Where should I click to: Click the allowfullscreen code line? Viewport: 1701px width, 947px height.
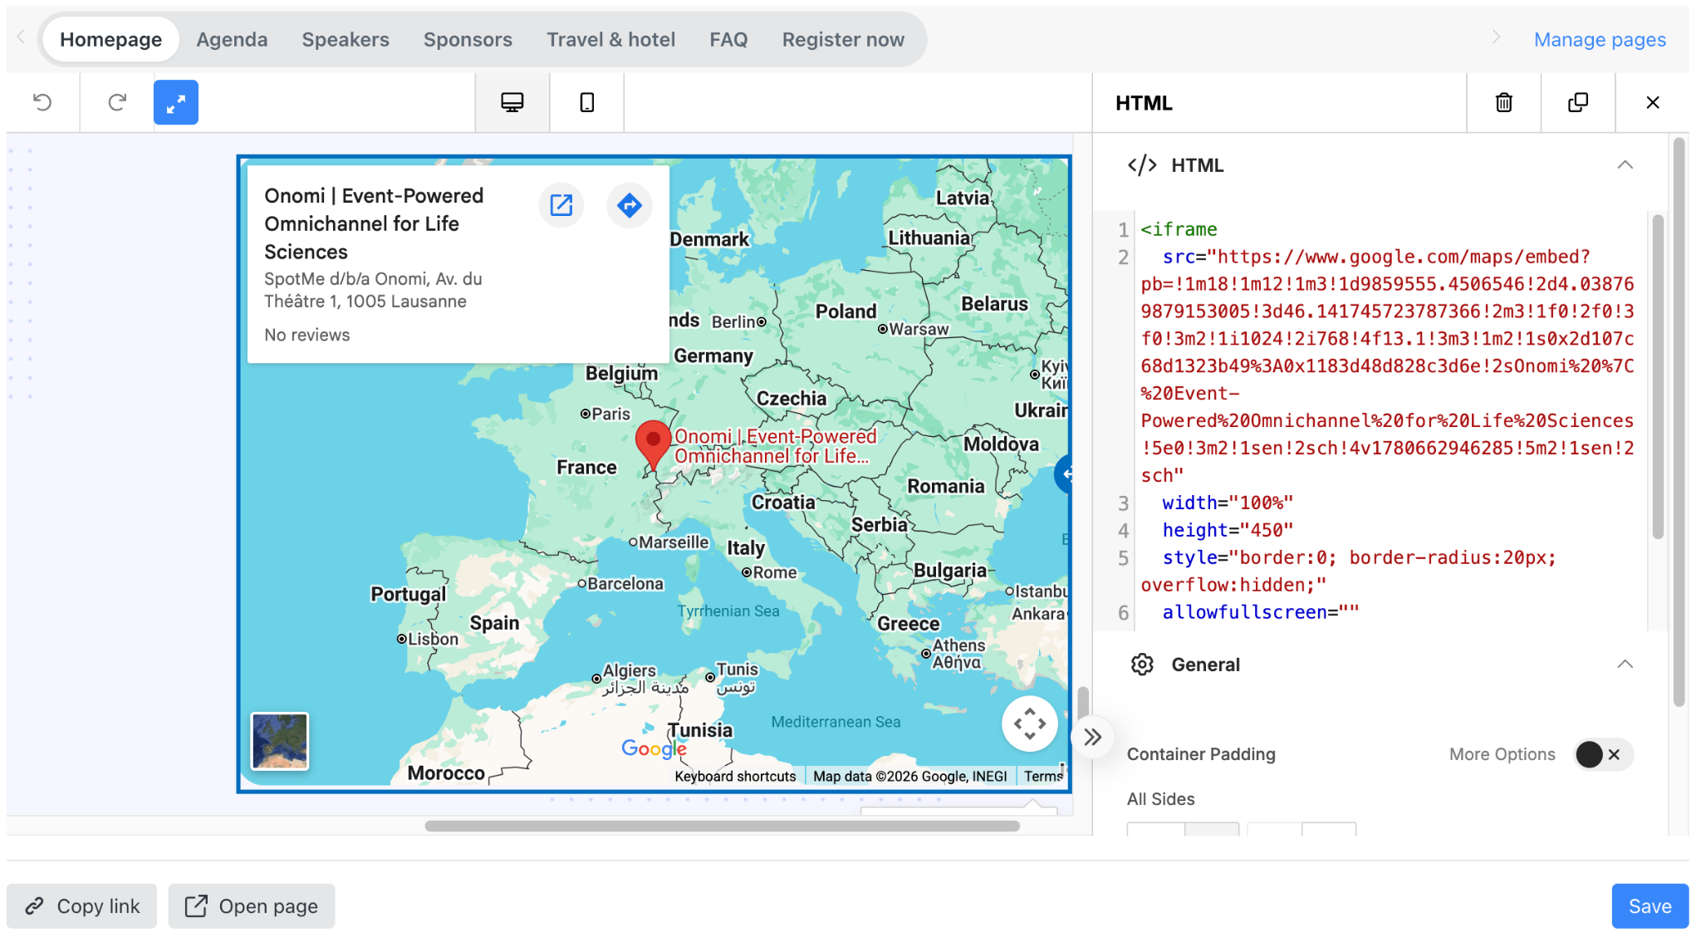[x=1260, y=612]
